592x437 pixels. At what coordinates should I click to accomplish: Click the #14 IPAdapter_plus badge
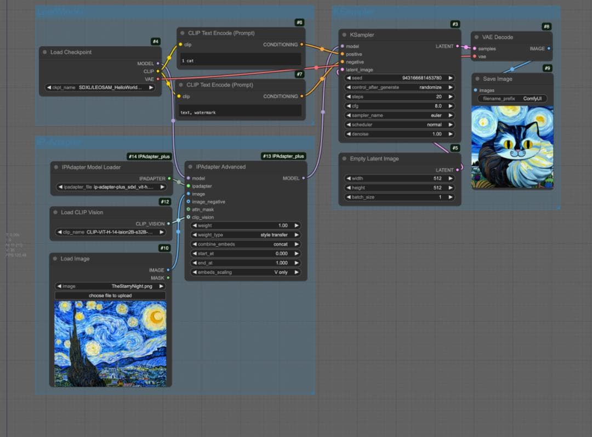click(149, 156)
